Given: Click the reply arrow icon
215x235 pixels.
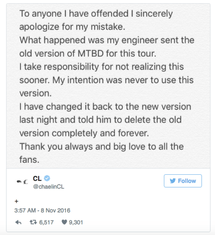Looking at the screenshot, I should point(18,222).
